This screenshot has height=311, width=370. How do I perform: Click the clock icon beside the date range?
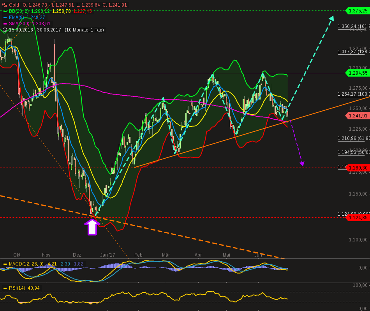(x=5, y=30)
